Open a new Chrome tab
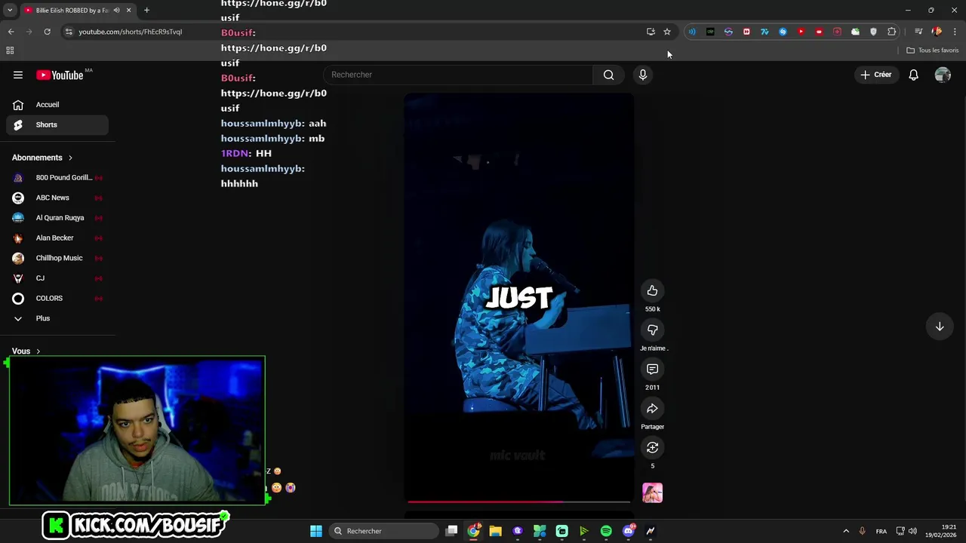The image size is (966, 543). [146, 11]
